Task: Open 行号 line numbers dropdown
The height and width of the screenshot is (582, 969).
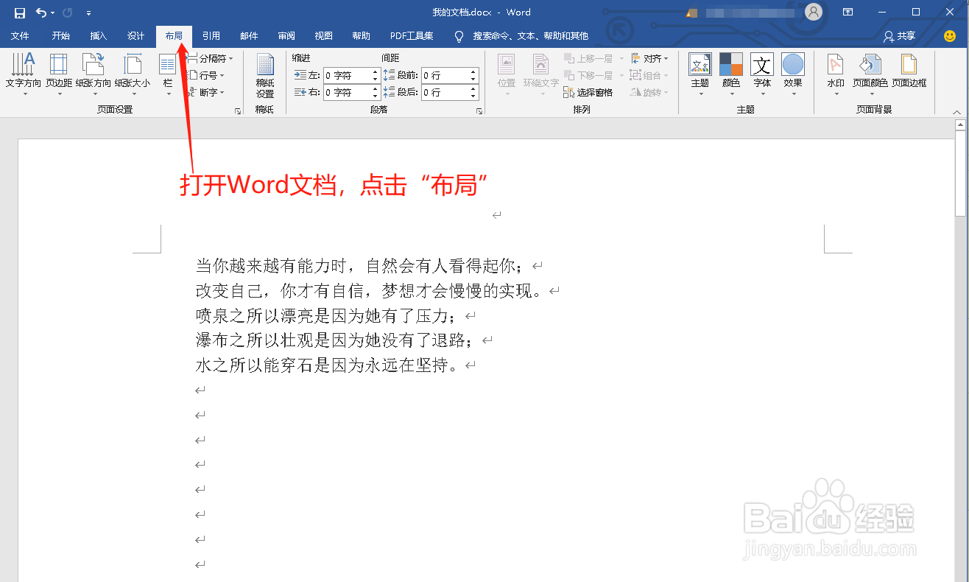Action: click(206, 75)
